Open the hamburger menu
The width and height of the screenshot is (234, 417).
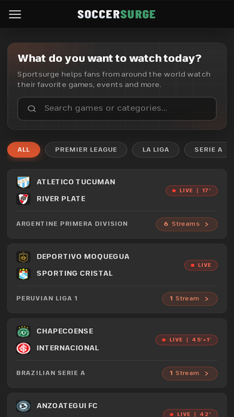[15, 14]
